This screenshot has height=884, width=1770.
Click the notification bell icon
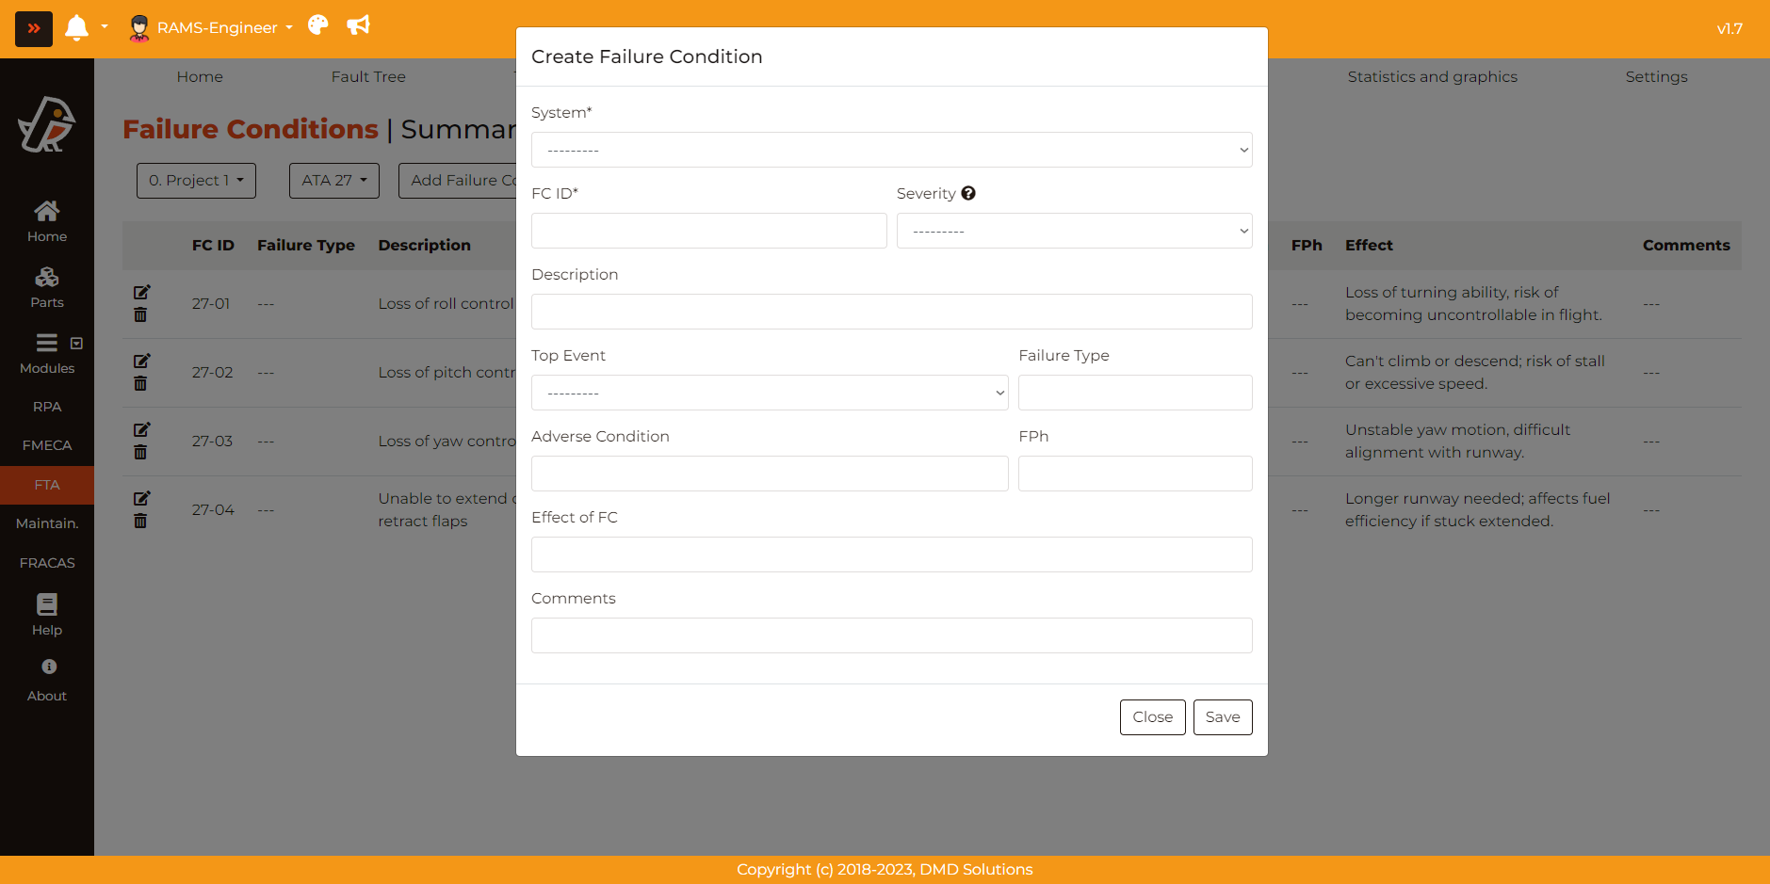tap(76, 27)
